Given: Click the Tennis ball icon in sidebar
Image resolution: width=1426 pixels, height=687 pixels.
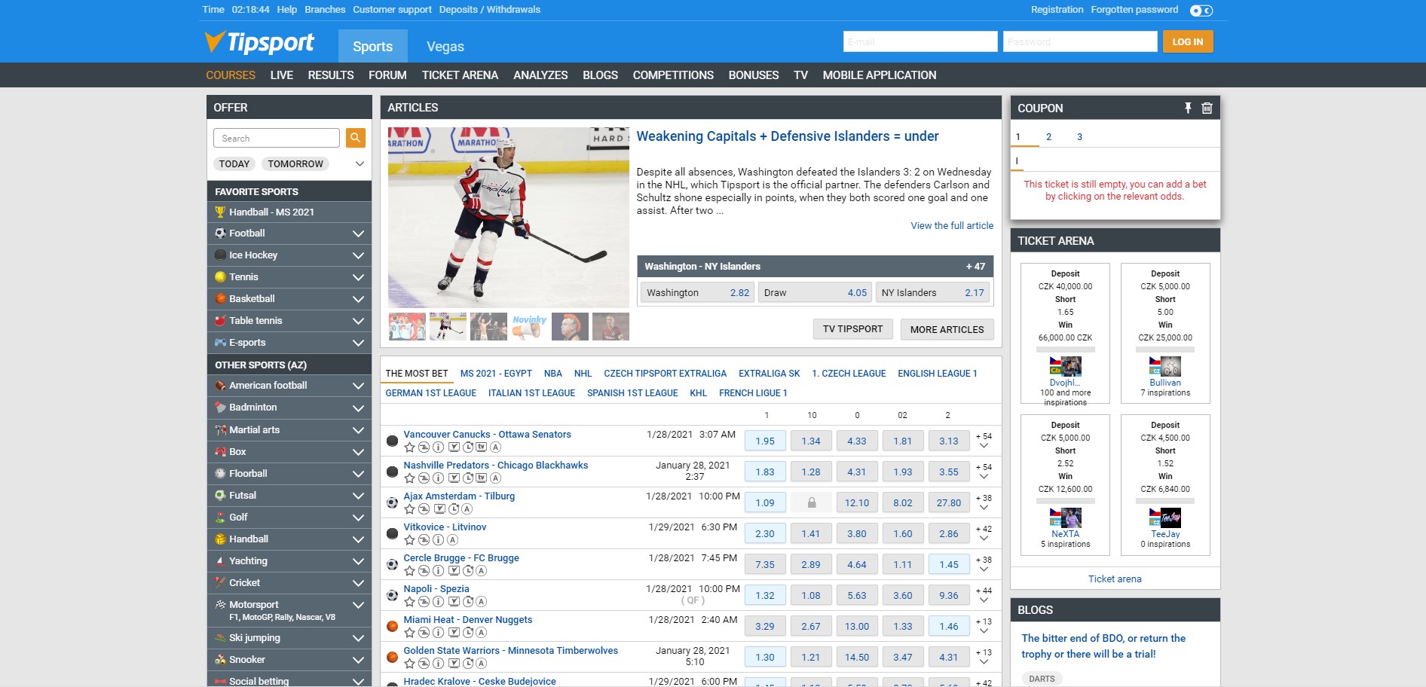Looking at the screenshot, I should tap(220, 276).
